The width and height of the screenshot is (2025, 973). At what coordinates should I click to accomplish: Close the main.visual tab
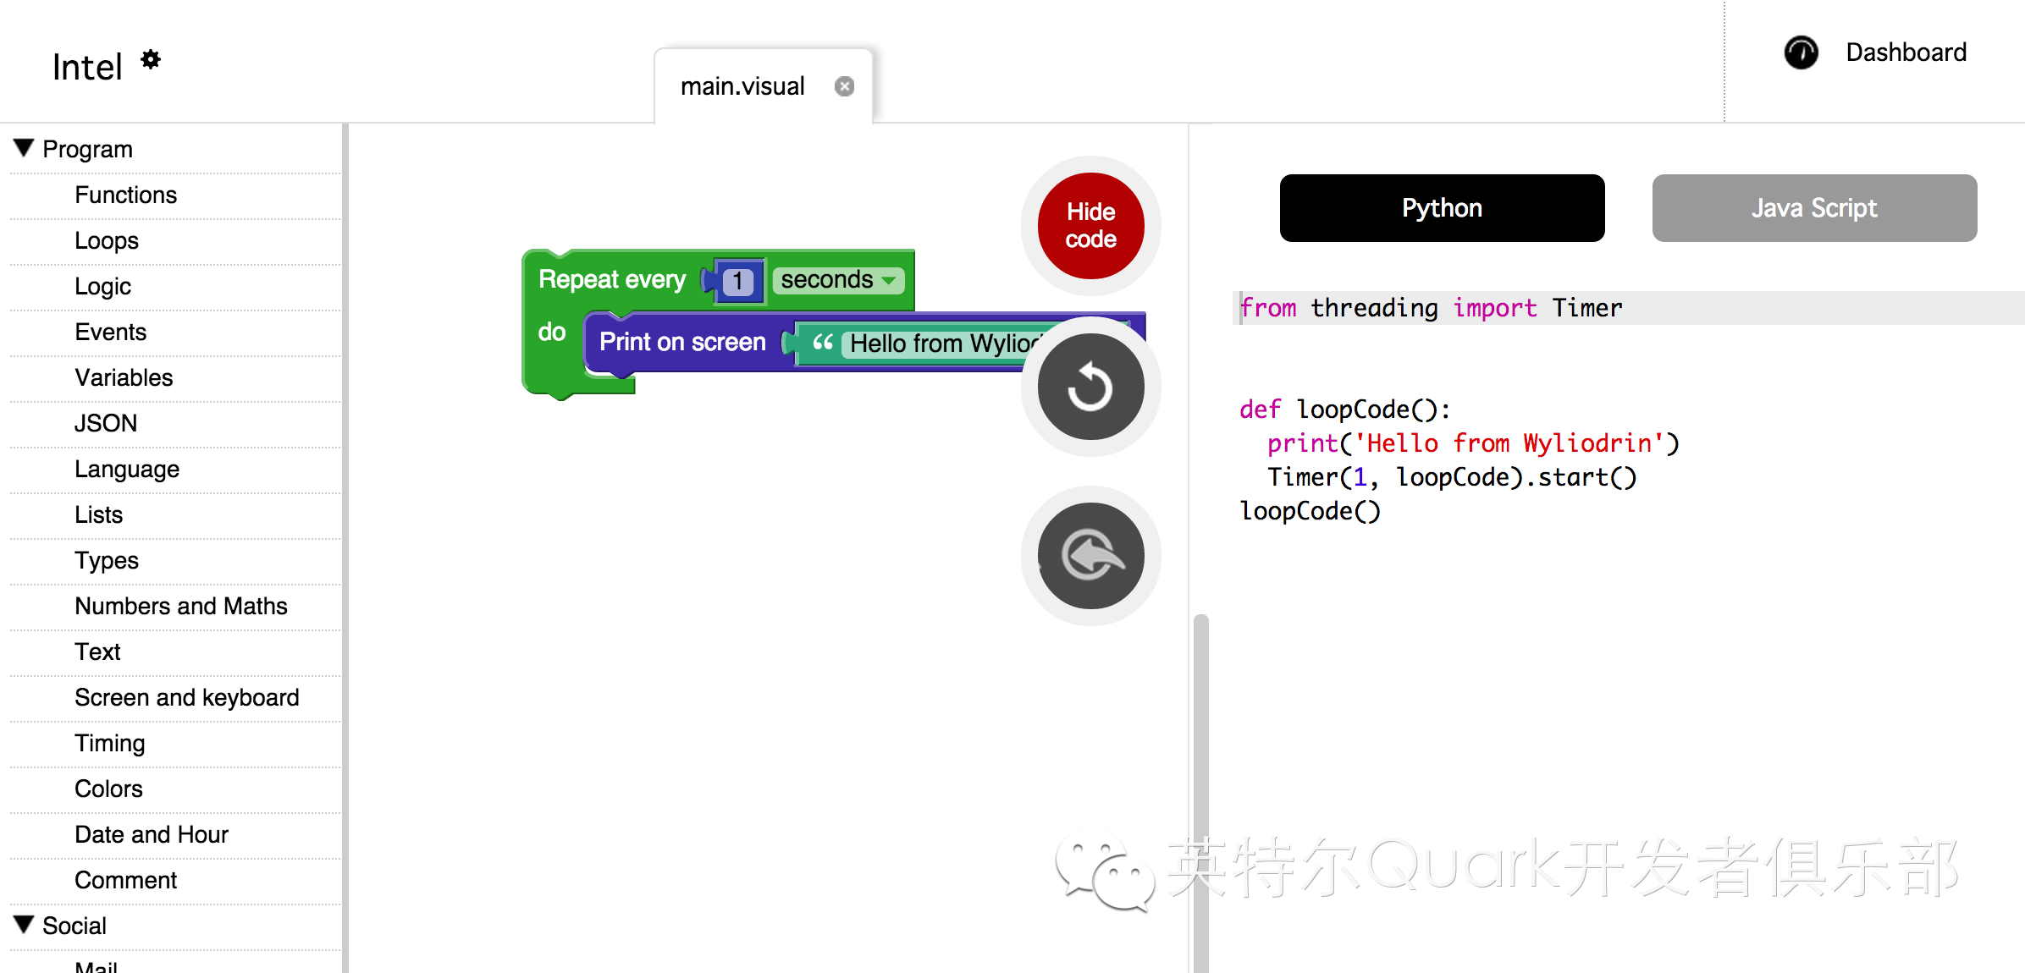(844, 86)
